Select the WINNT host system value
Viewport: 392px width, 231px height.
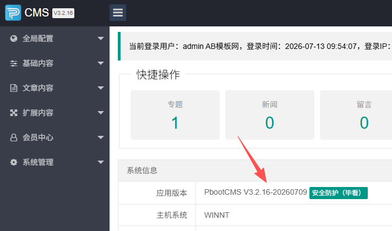(217, 215)
